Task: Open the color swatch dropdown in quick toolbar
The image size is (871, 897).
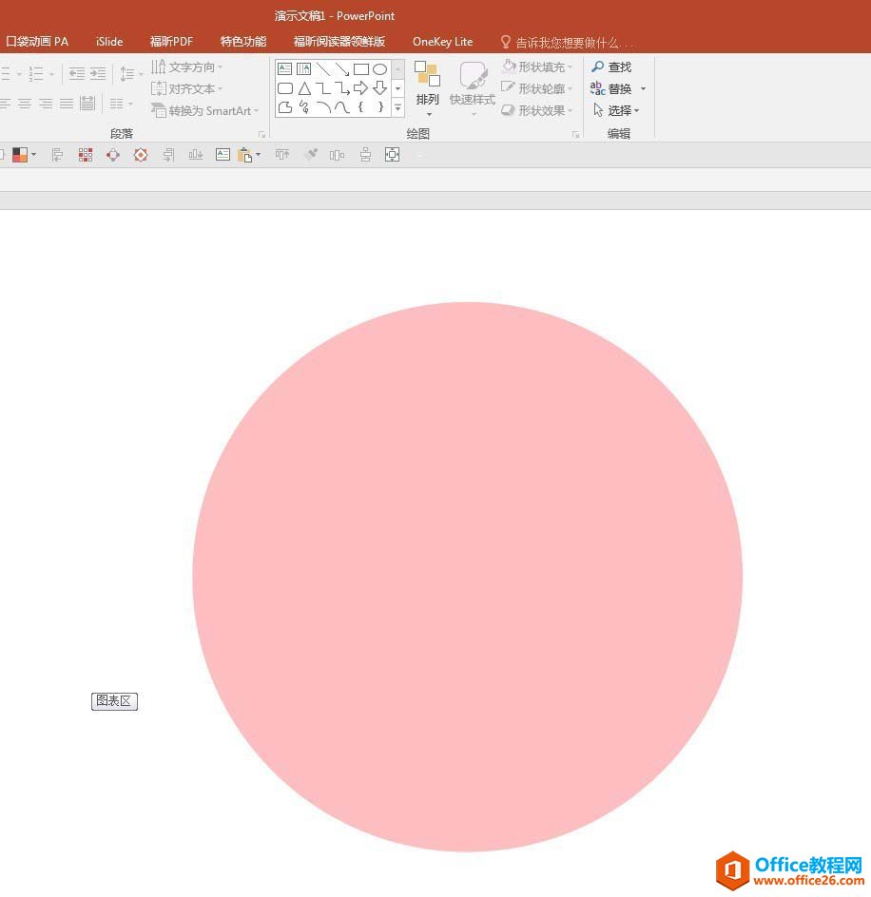Action: coord(34,155)
